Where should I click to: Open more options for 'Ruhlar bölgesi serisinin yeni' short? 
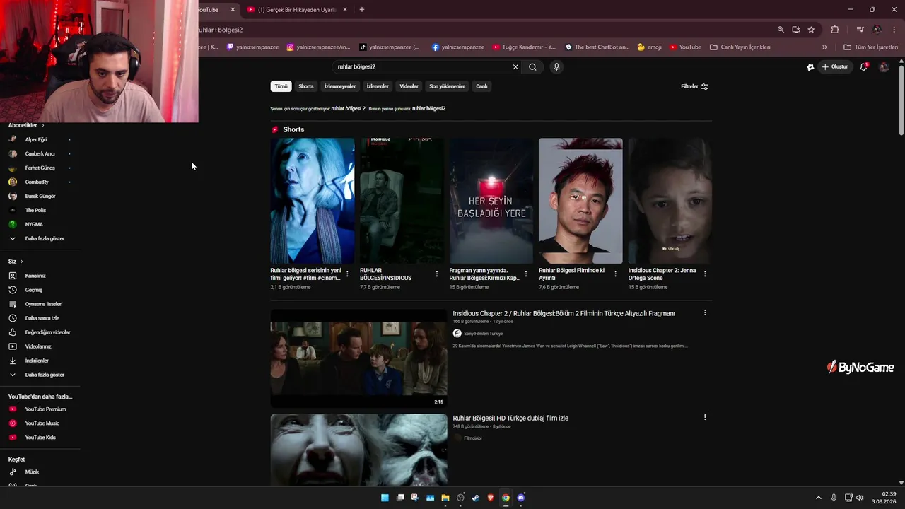(x=347, y=274)
